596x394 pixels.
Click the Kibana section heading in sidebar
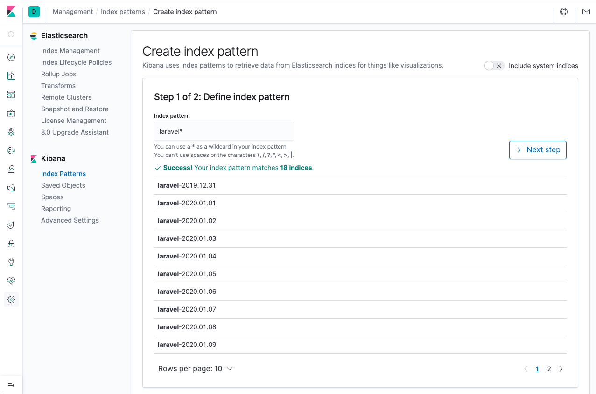tap(53, 158)
